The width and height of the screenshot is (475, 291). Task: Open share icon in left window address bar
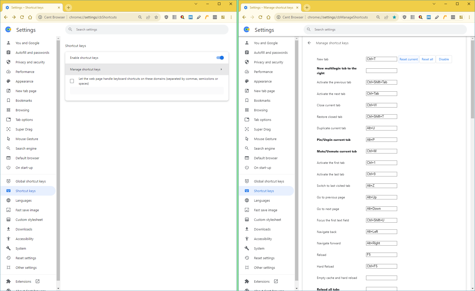click(x=148, y=17)
